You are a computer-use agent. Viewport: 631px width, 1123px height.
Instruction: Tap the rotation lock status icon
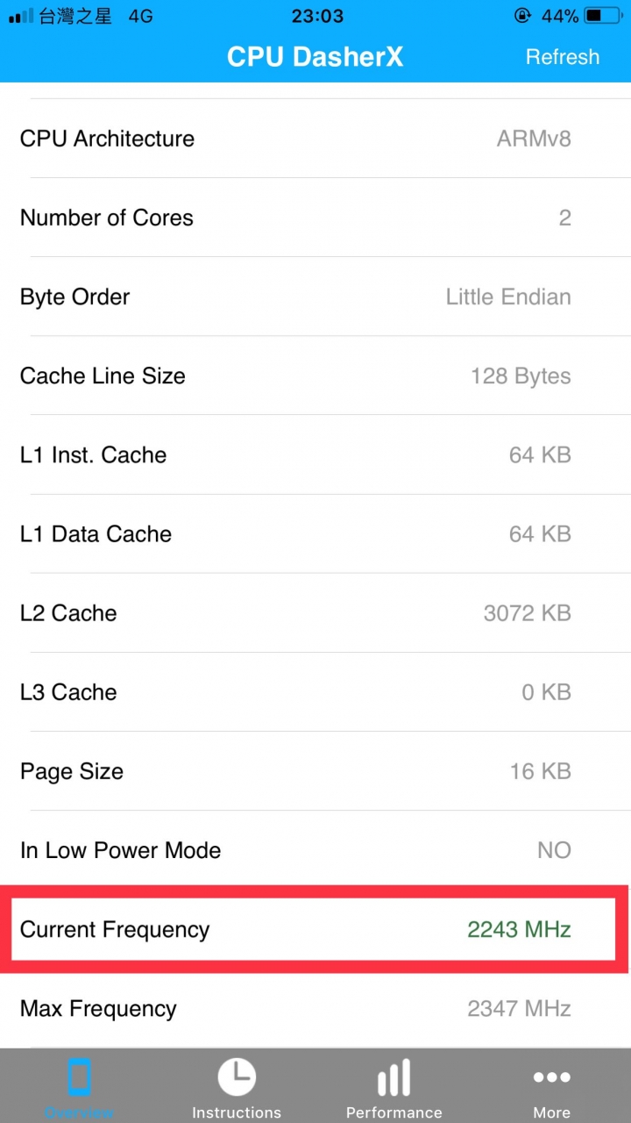[x=524, y=16]
